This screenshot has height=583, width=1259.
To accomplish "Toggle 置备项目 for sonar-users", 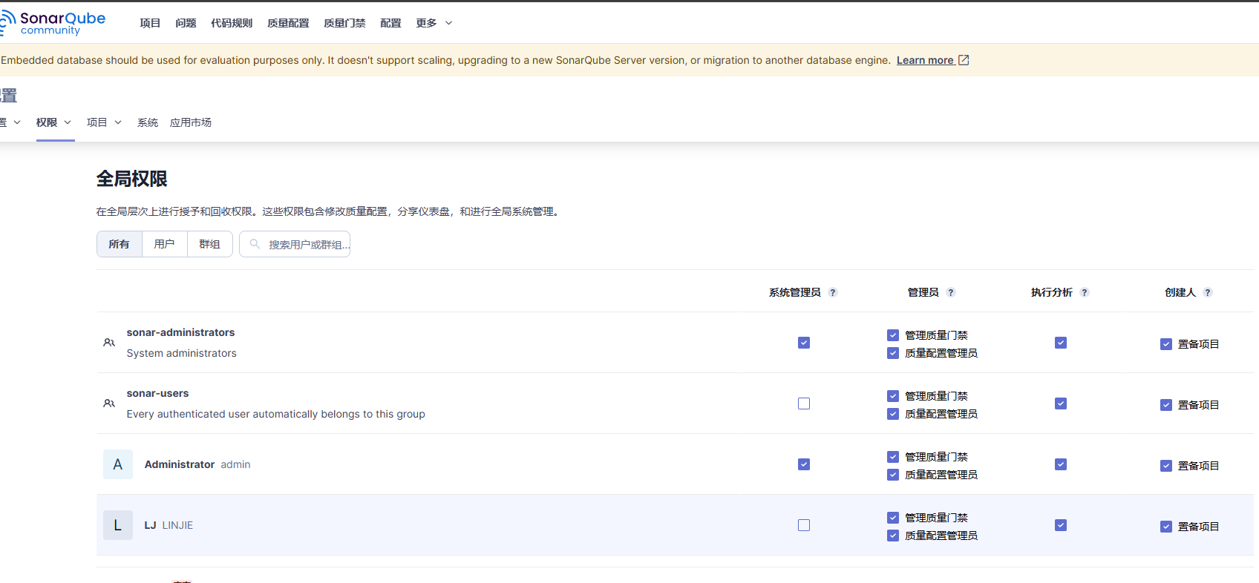I will [x=1166, y=405].
